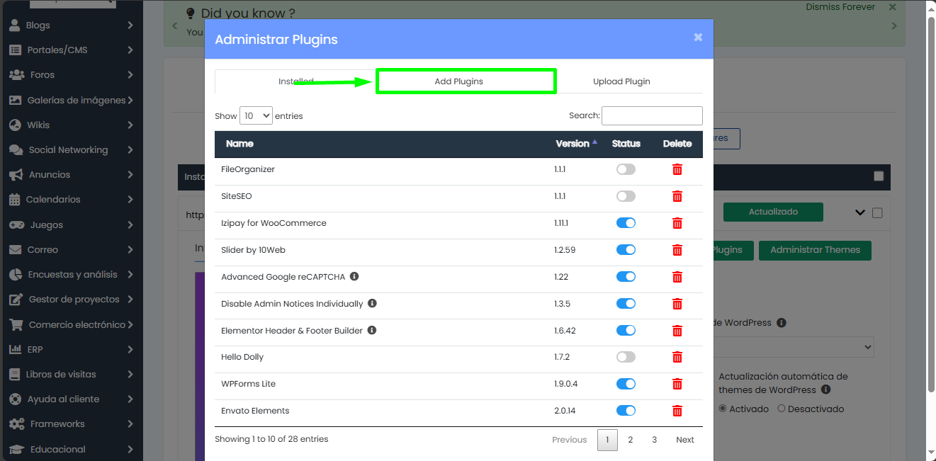
Task: Switch to the Upload Plugin tab
Action: [x=621, y=81]
